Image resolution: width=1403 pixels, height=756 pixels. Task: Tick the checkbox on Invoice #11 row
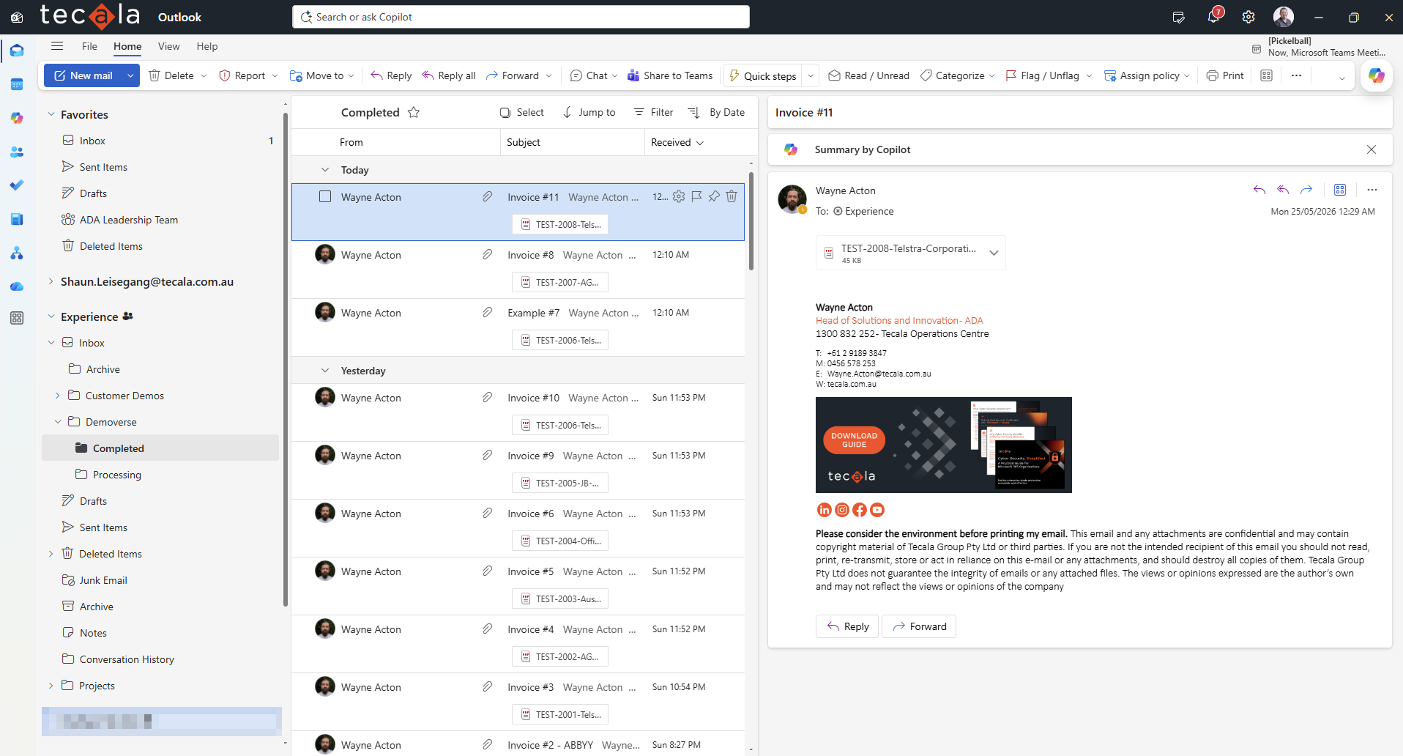coord(325,196)
